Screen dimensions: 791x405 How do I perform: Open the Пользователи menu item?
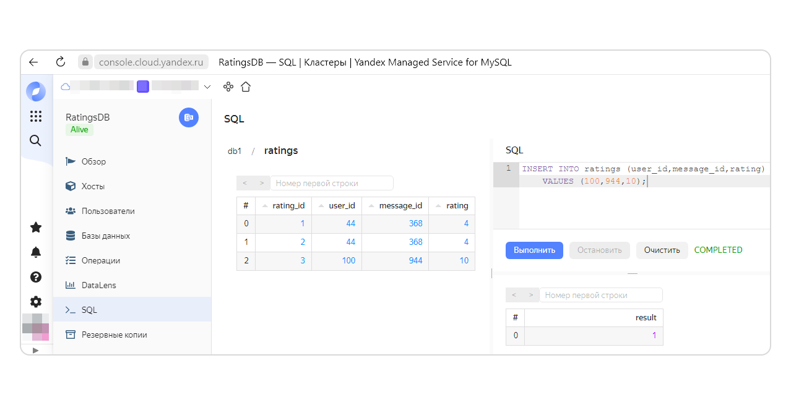point(108,211)
